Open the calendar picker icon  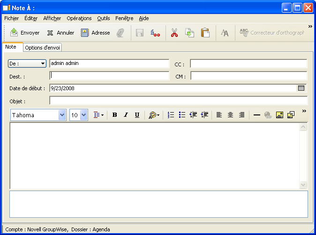pyautogui.click(x=301, y=88)
